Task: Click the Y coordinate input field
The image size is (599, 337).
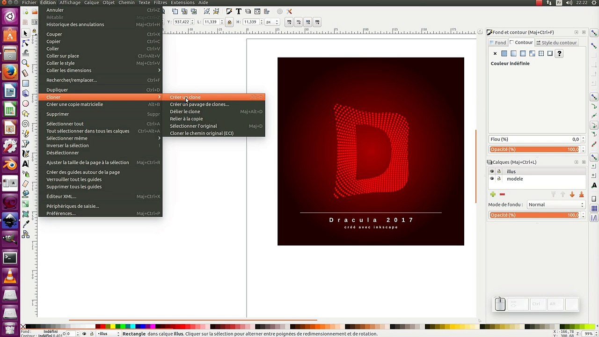Action: 182,22
